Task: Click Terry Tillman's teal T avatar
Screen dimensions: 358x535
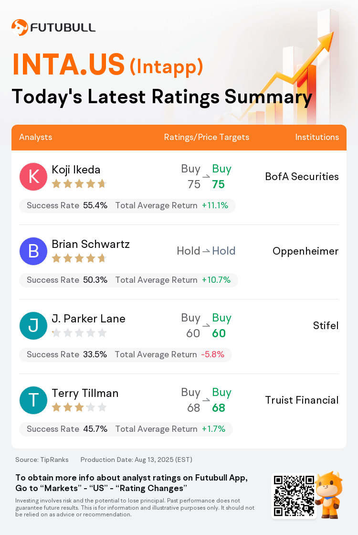Action: 33,400
